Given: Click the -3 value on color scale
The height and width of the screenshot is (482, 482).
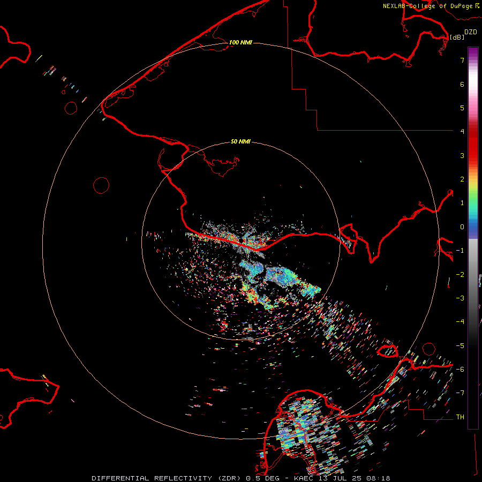Looking at the screenshot, I should pos(460,298).
